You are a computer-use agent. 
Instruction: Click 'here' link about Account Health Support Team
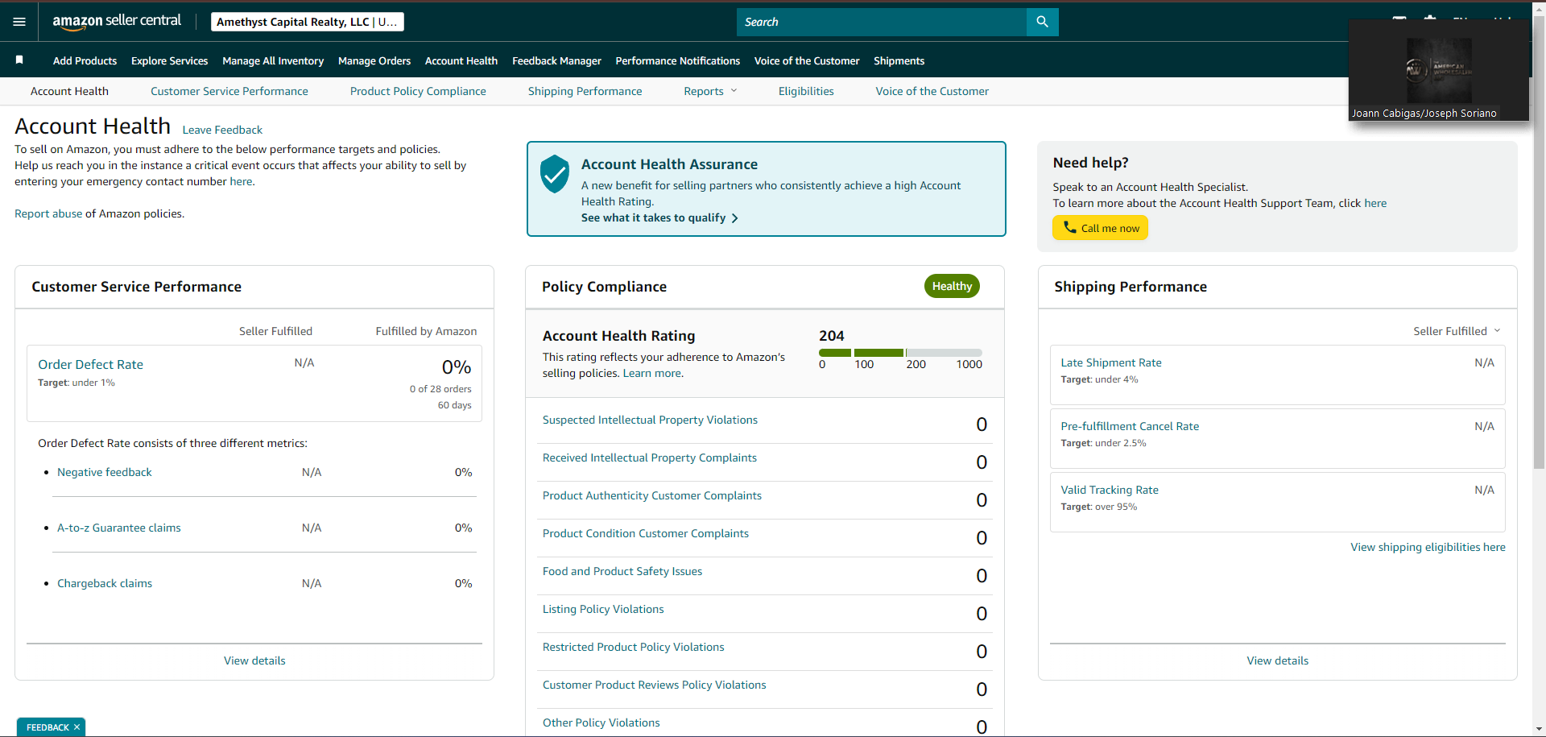[1375, 203]
